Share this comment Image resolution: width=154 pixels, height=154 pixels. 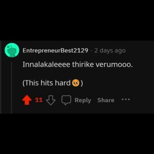105,100
